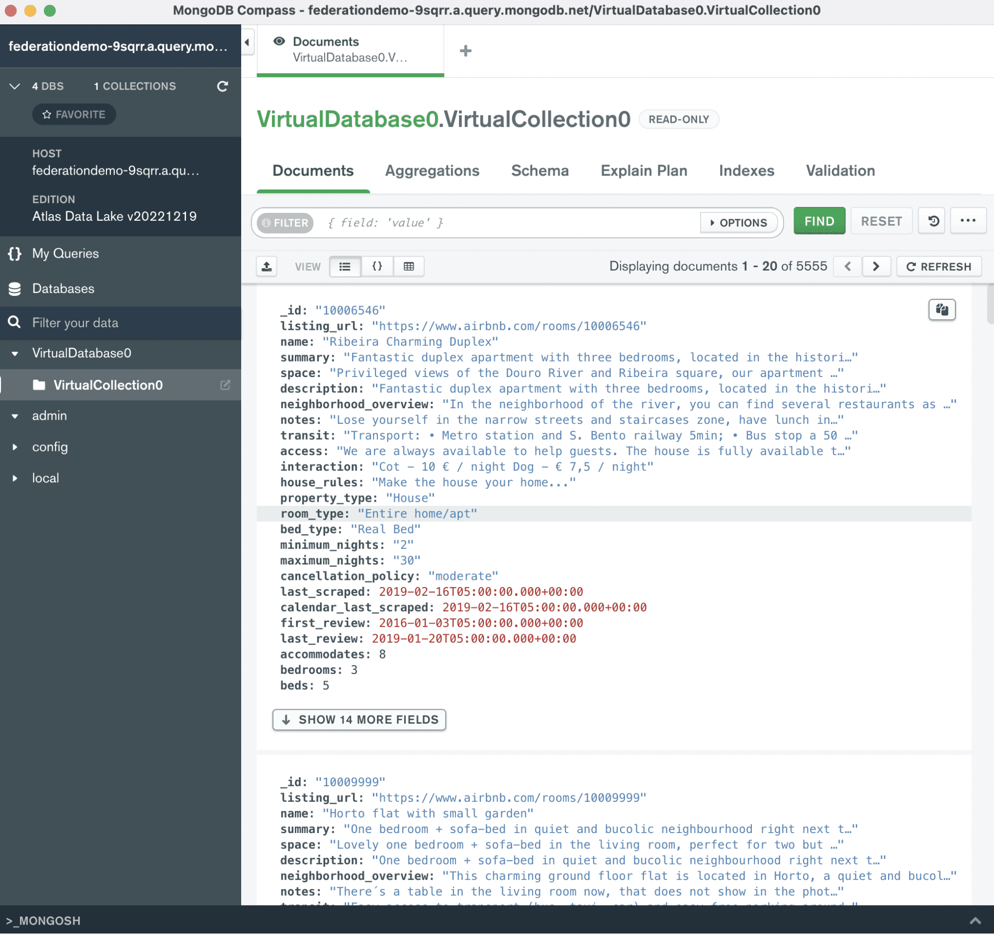The image size is (994, 934).
Task: Click the overflow menu three-dot icon
Action: 969,220
